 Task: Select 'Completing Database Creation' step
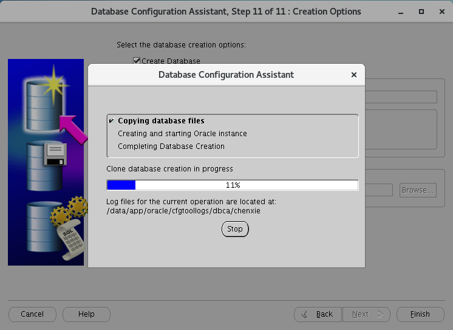(171, 146)
